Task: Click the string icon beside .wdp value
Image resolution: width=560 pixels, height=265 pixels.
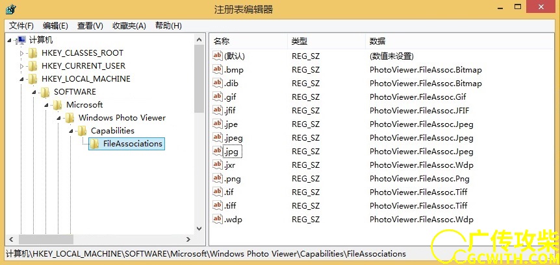Action: [218, 219]
